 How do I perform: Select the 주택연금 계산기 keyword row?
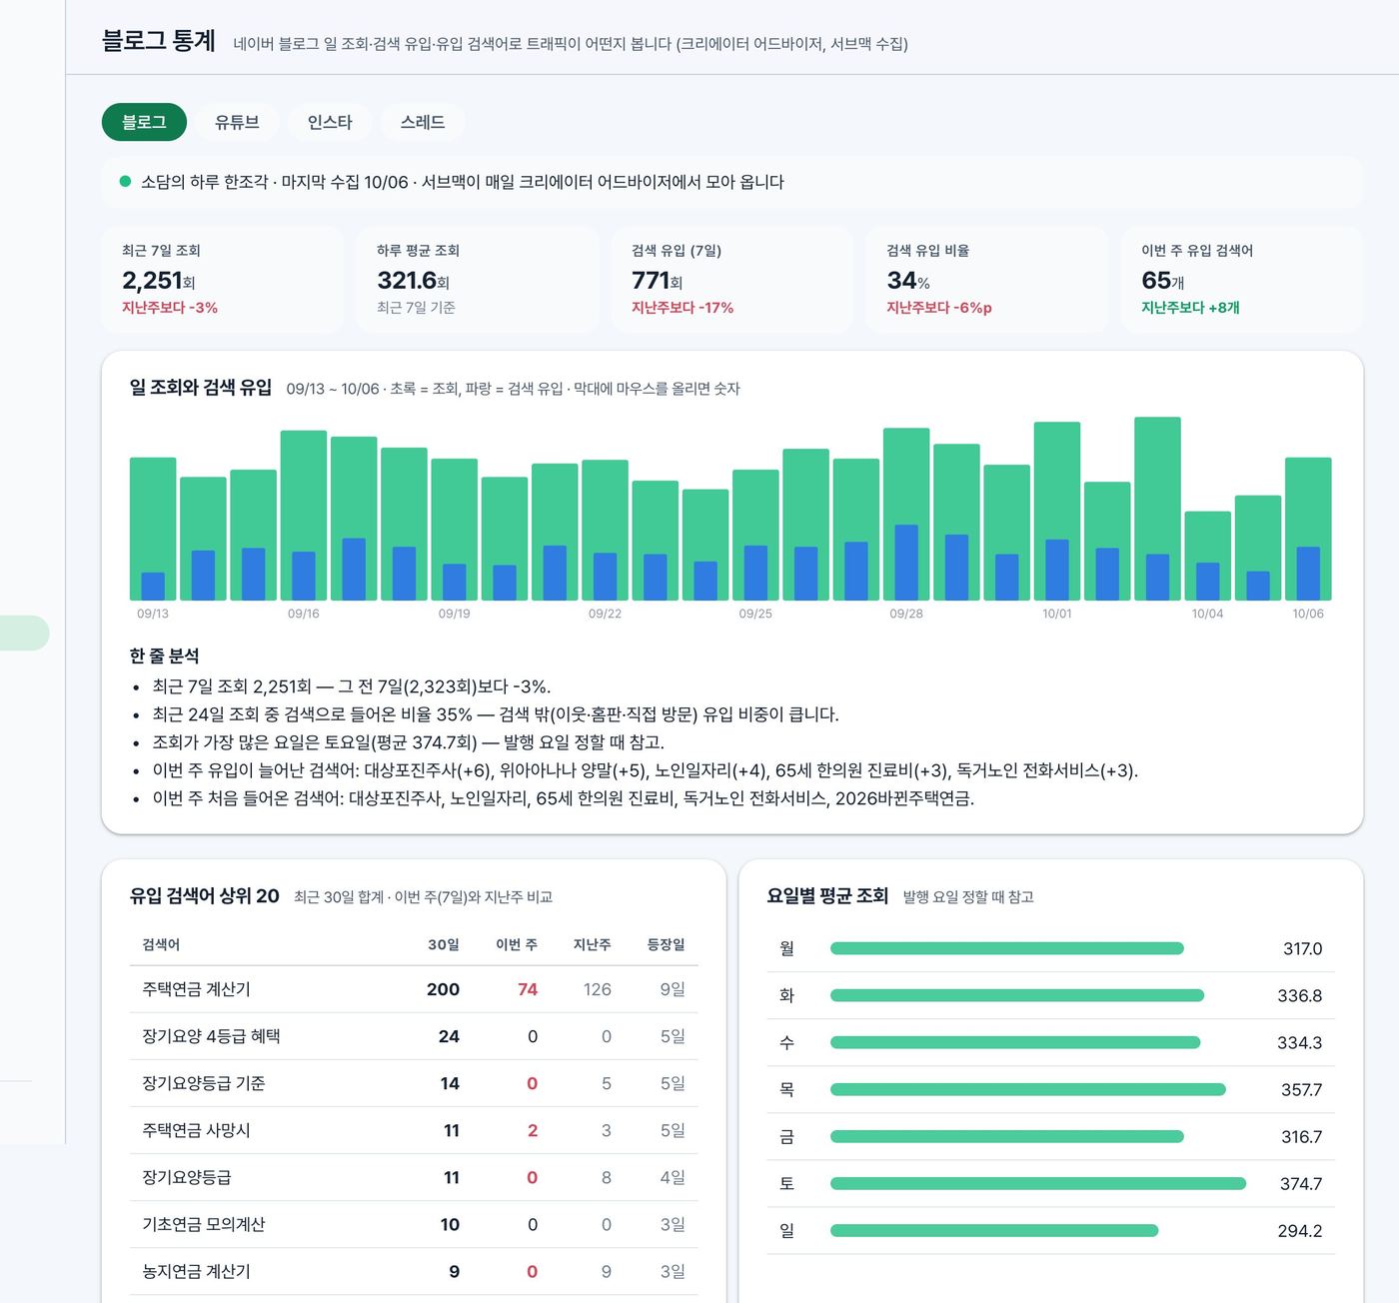point(414,989)
